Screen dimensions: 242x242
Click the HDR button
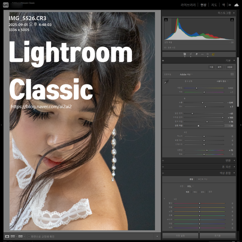(230, 67)
